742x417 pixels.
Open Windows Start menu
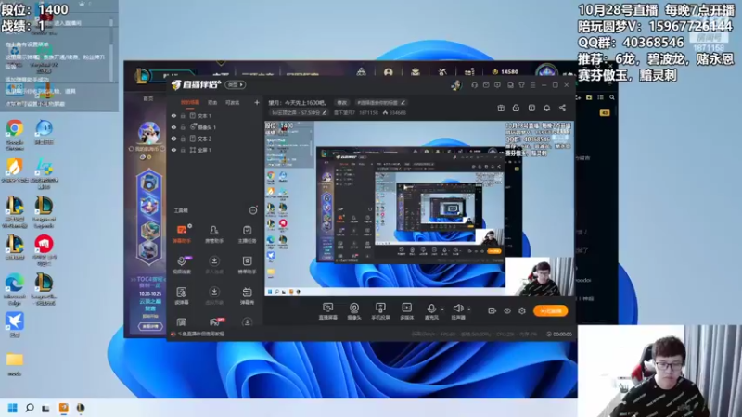coord(13,408)
